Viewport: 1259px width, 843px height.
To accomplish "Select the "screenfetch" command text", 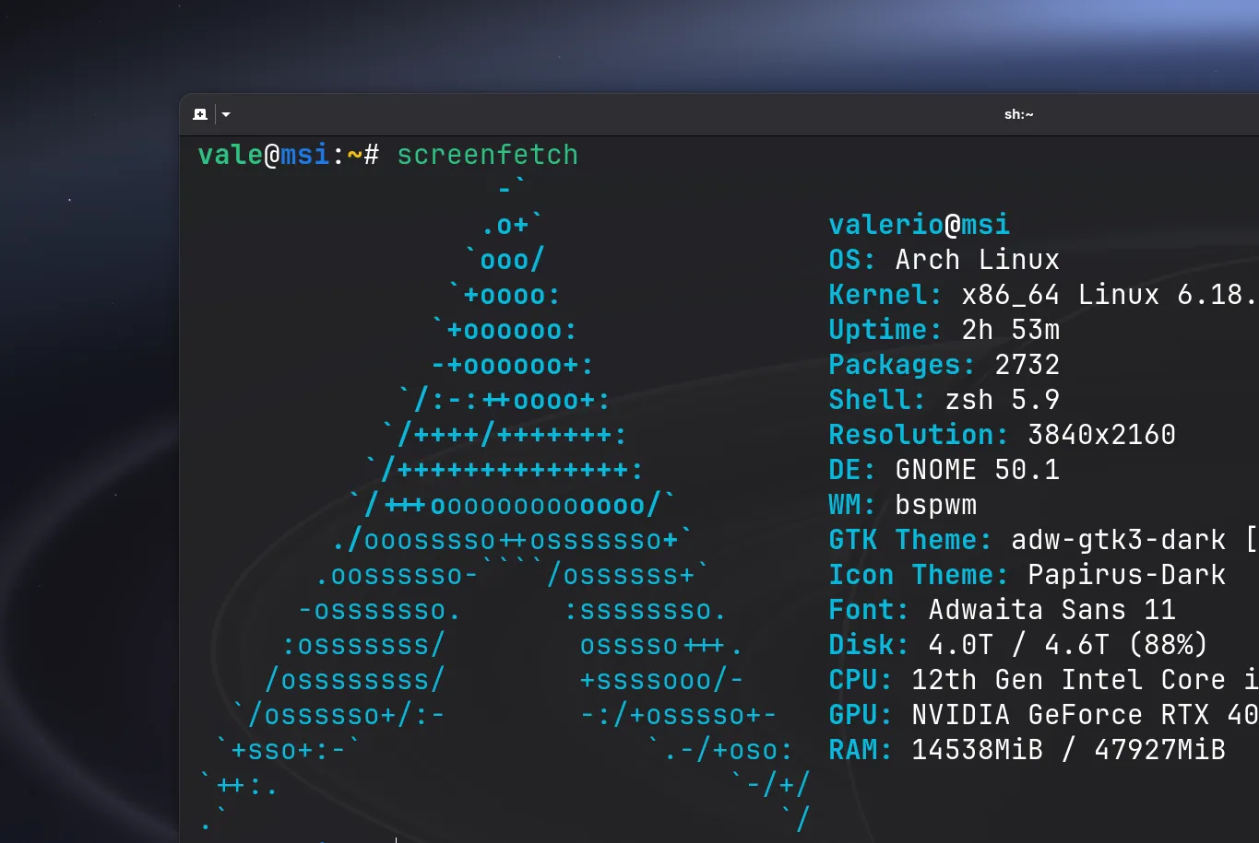I will tap(487, 155).
